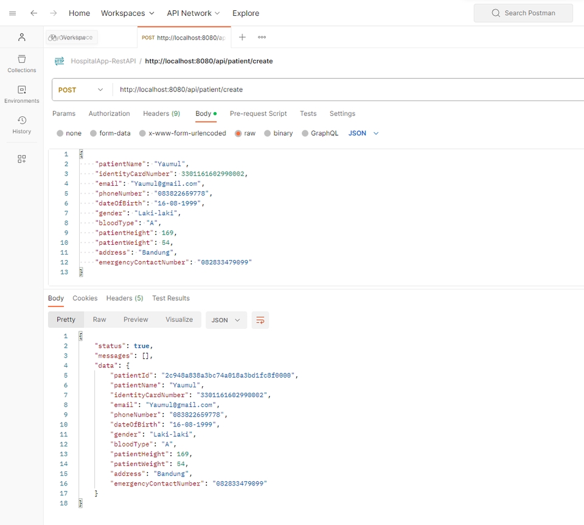Go to Home
The height and width of the screenshot is (525, 584).
79,13
